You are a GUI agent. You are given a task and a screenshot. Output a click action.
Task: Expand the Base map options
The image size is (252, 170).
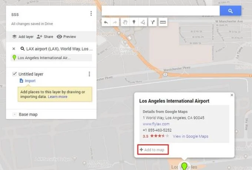coord(14,114)
